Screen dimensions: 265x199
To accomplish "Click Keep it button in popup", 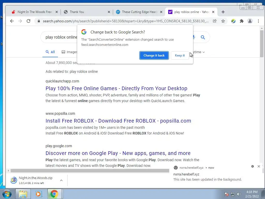I will pos(180,55).
